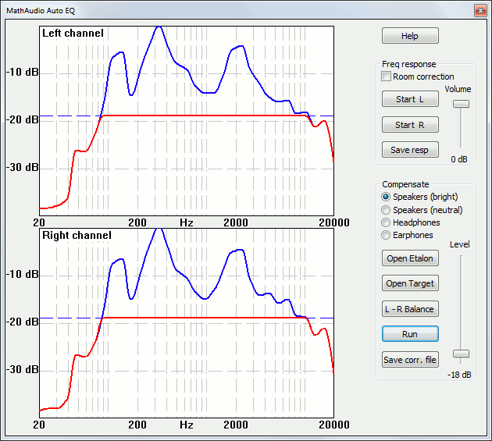492x441 pixels.
Task: Start left channel measurement with Start L
Action: pos(410,99)
